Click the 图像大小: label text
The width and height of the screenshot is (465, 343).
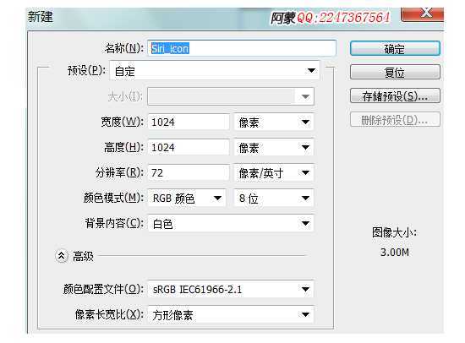395,232
